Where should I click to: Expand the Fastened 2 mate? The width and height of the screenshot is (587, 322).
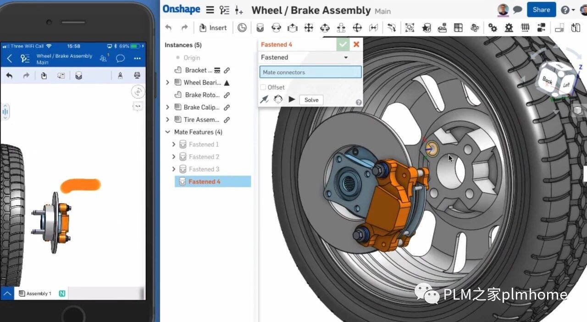click(174, 157)
